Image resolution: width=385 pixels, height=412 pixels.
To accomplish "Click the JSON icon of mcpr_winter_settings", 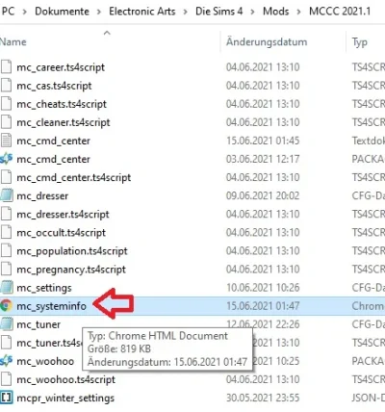I will click(6, 398).
